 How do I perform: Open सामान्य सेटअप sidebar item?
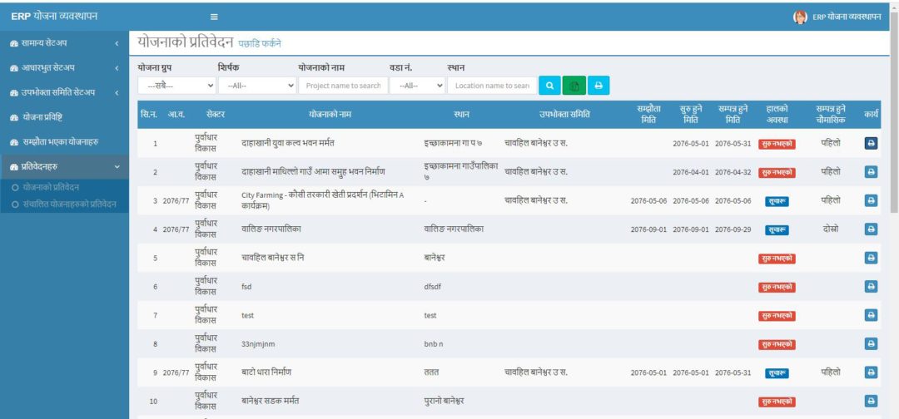pos(64,43)
